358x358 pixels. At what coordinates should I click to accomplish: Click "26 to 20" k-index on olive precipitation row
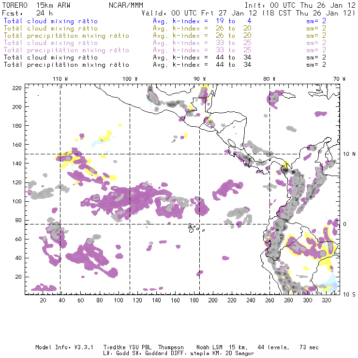(234, 36)
